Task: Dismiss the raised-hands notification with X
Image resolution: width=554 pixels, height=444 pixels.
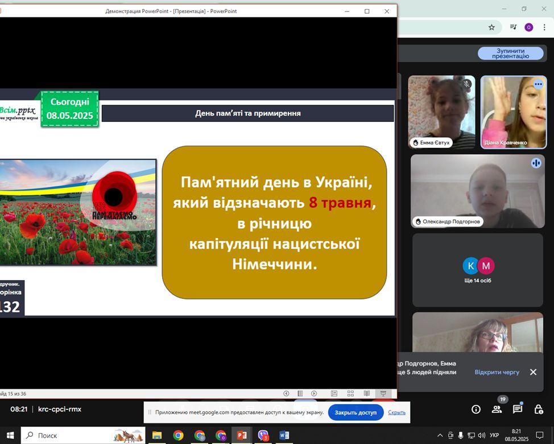Action: 533,372
